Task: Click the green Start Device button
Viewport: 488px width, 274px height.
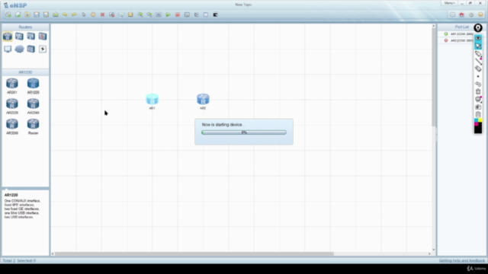Action: [168, 14]
